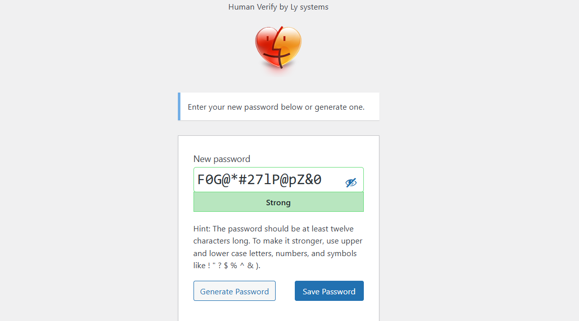Click the "Human Verify by Ly systems" heading

[x=278, y=7]
